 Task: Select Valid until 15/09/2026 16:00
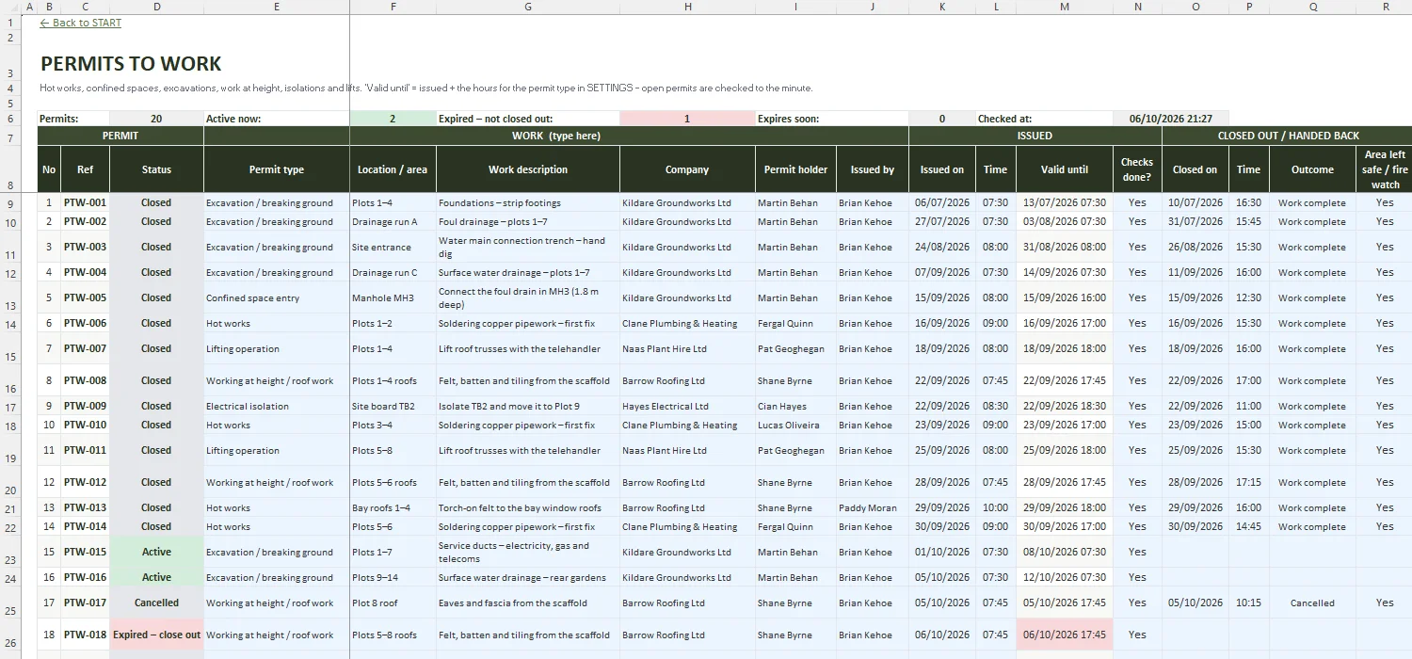[1065, 297]
